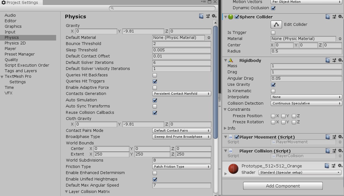
Task: Click the Add Component button
Action: [283, 186]
